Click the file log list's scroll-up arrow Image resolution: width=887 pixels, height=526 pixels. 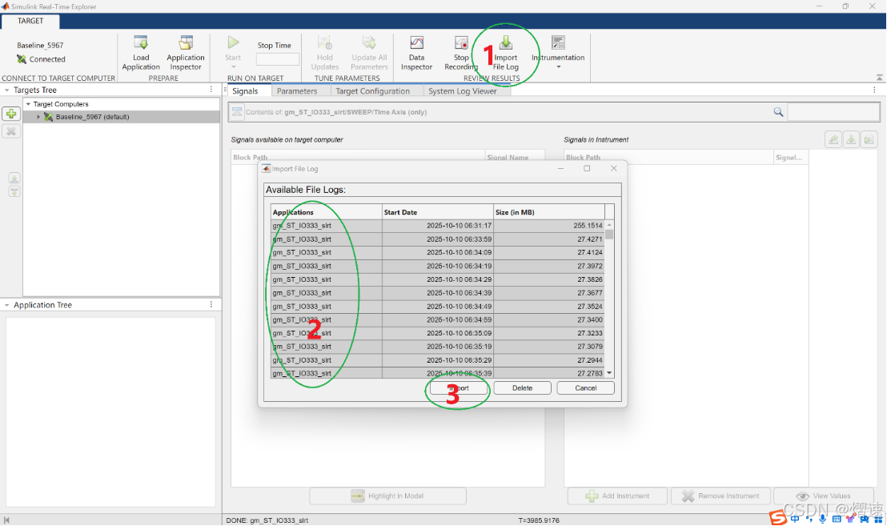(609, 225)
